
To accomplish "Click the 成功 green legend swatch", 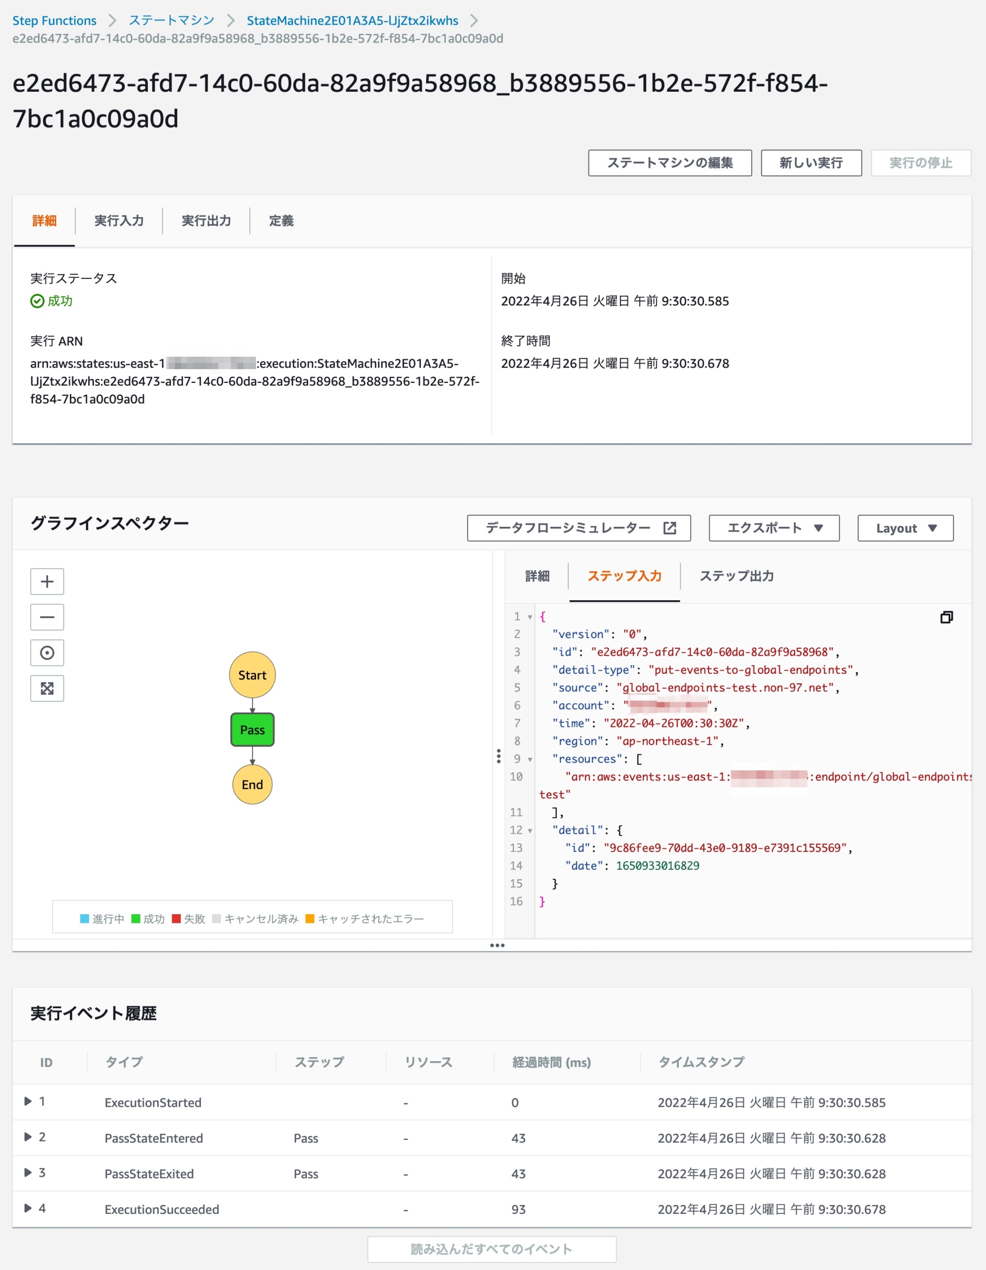I will point(135,919).
